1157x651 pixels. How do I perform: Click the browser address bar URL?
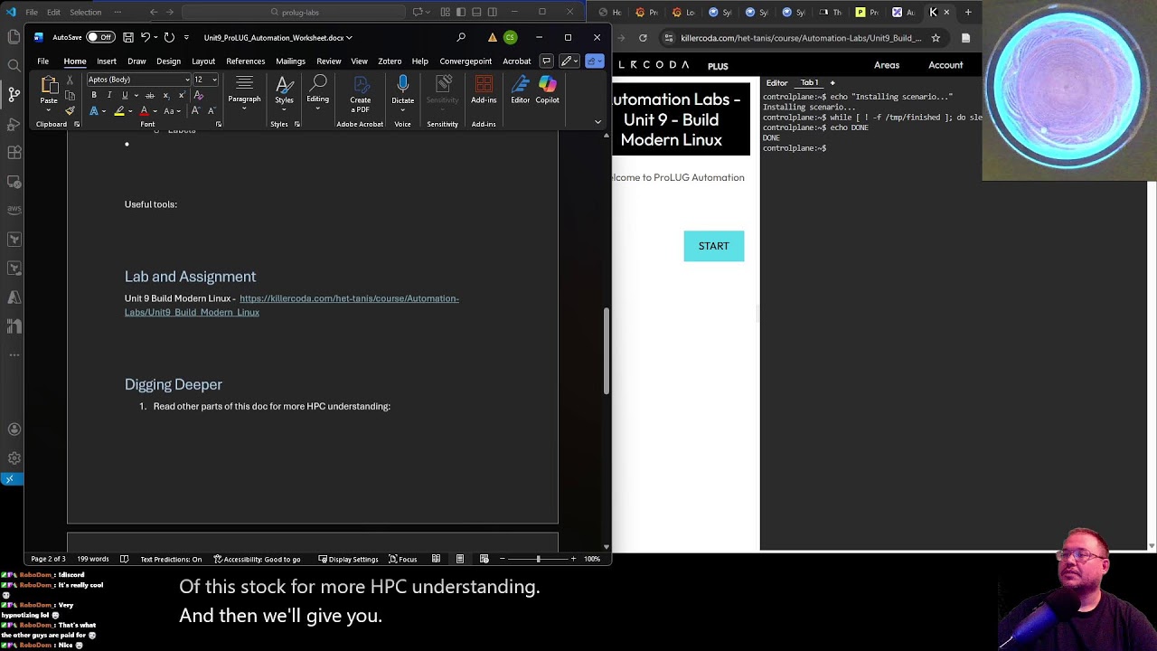click(x=801, y=38)
